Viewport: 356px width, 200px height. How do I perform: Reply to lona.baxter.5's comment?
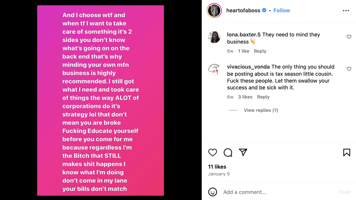click(260, 51)
